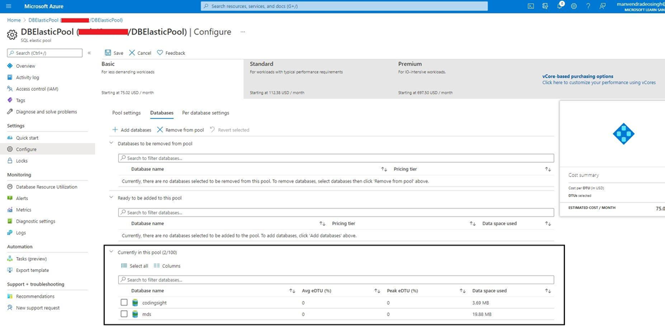The height and width of the screenshot is (327, 665).
Task: Open Diagnostic settings
Action: coord(35,221)
